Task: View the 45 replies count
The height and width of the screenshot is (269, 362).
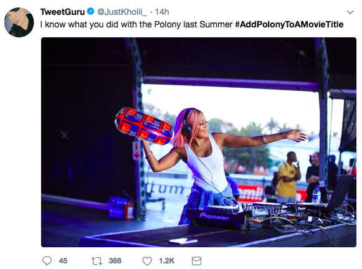Action: (x=63, y=261)
